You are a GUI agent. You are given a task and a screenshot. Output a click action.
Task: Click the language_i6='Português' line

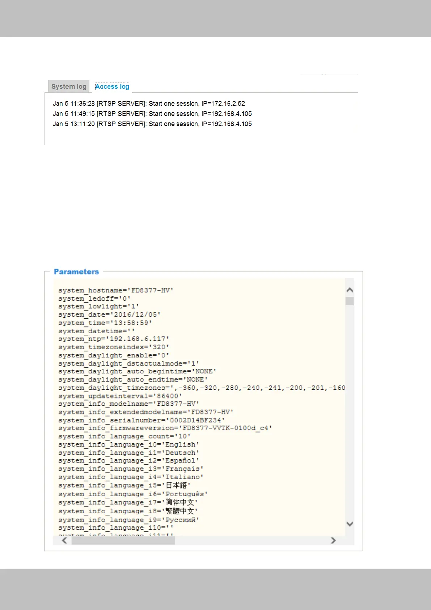click(x=133, y=494)
